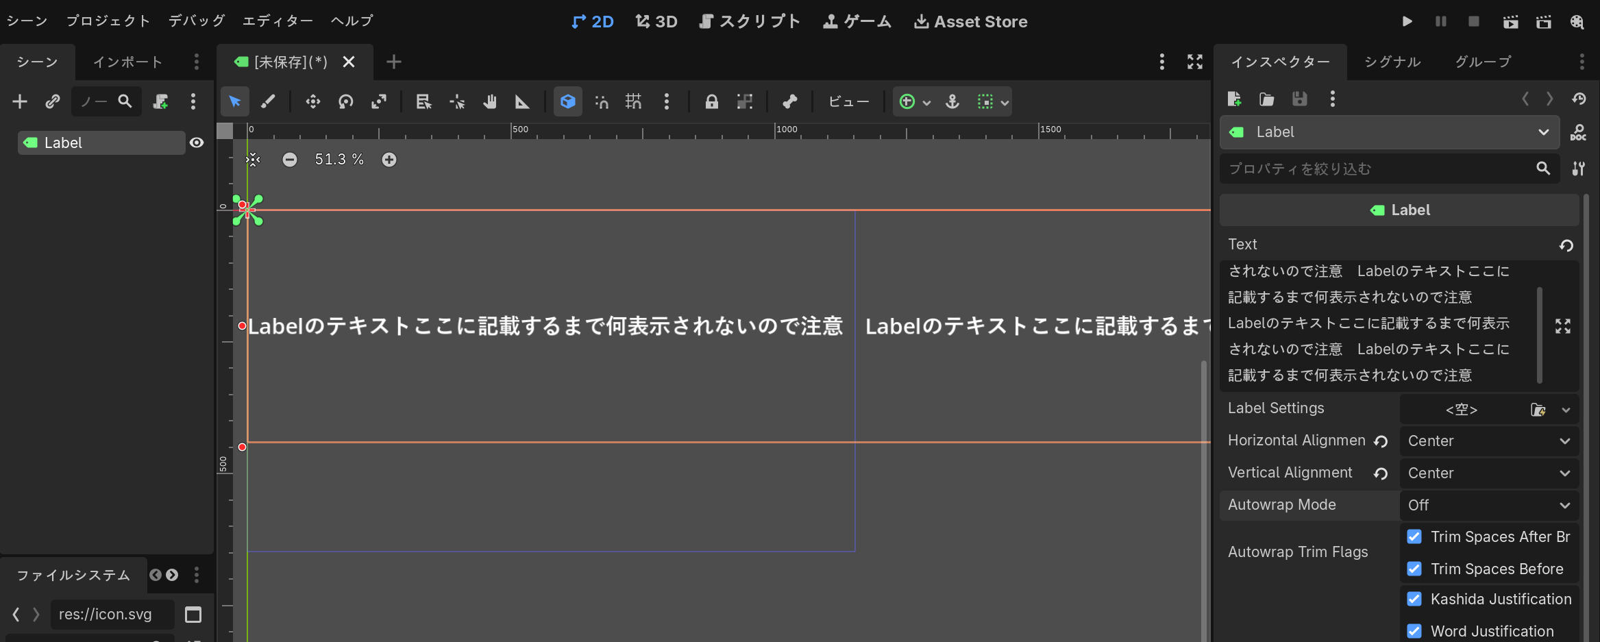Add a new node with the plus icon

point(20,101)
